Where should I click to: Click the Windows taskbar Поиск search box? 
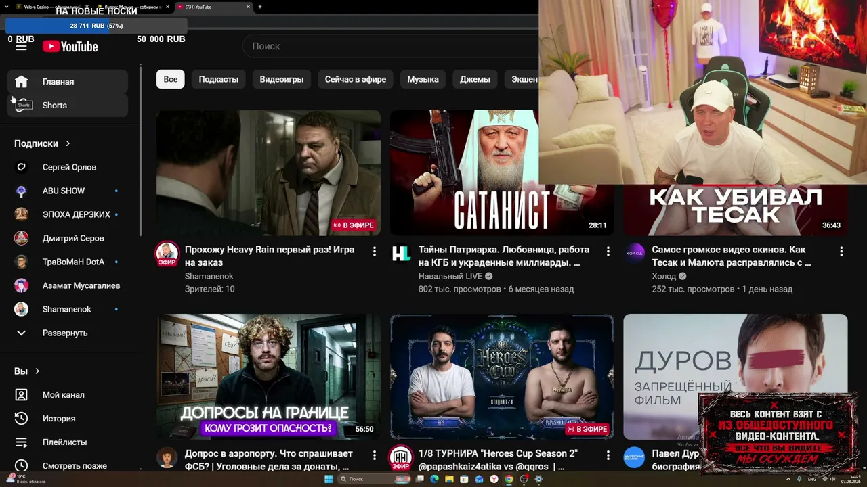373,479
